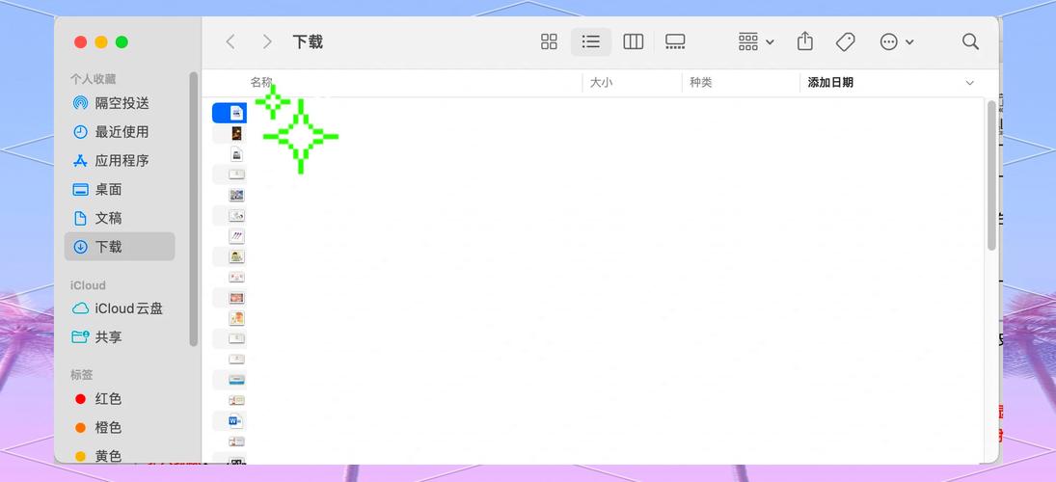Image resolution: width=1056 pixels, height=482 pixels.
Task: Click the blue-highlighted selected file row
Action: click(229, 113)
